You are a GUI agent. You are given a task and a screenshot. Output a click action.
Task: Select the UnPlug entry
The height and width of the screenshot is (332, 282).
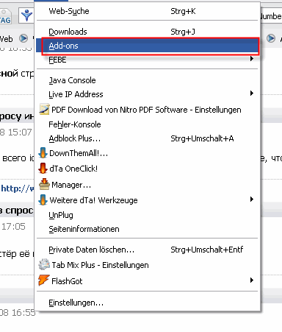(x=147, y=215)
